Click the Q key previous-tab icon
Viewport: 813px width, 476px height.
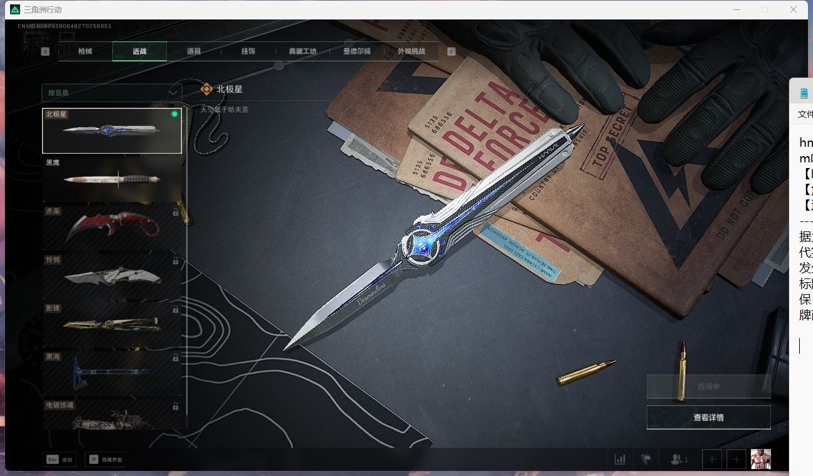coord(45,51)
